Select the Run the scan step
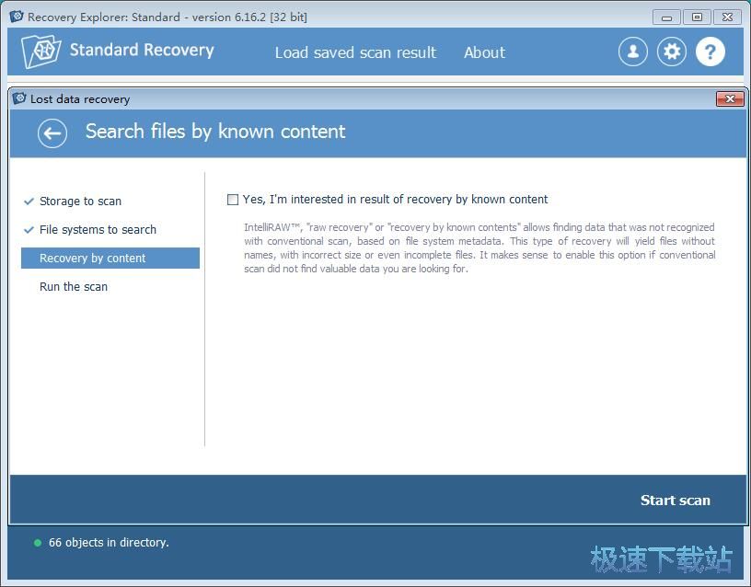The width and height of the screenshot is (751, 587). pyautogui.click(x=74, y=287)
